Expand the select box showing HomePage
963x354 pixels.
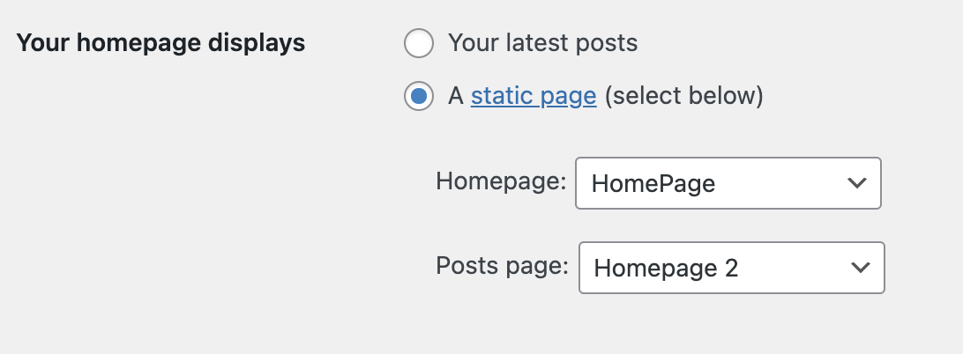tap(728, 183)
